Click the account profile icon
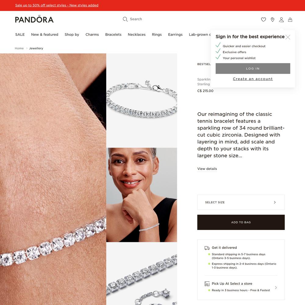305x305 pixels. pyautogui.click(x=281, y=20)
